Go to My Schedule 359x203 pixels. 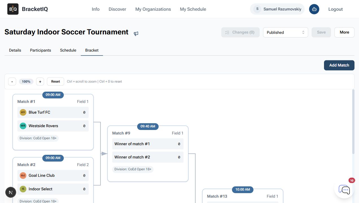(x=193, y=9)
